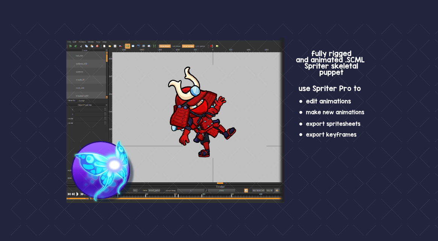Screen dimensions: 438x241
Task: Select eyebrow_000 in the Z-order list
Action: pyautogui.click(x=86, y=64)
